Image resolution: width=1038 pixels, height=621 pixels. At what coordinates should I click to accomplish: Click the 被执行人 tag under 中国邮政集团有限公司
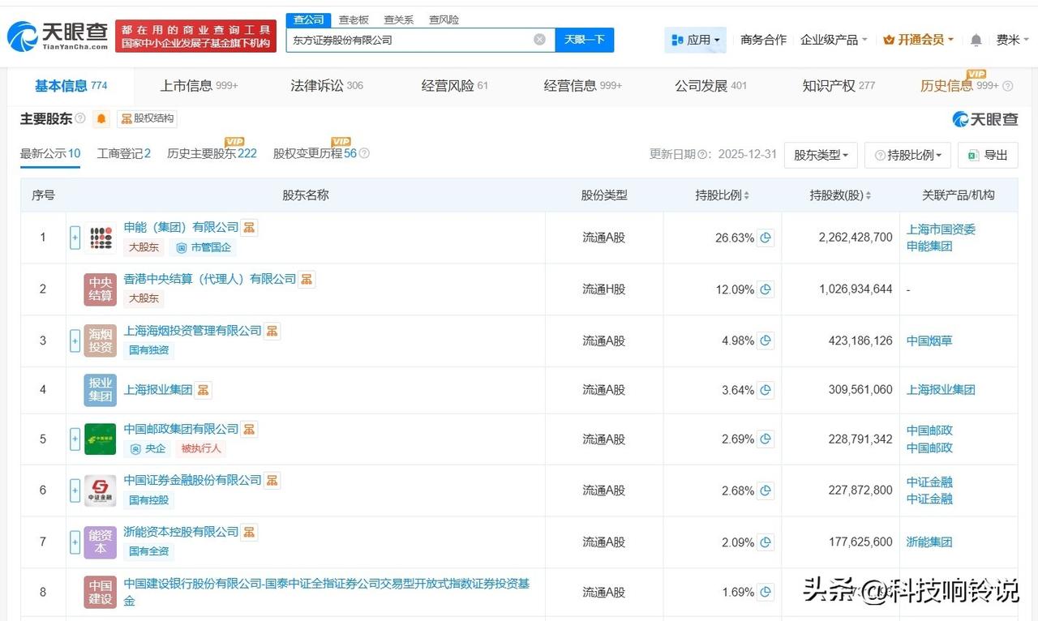pos(200,448)
